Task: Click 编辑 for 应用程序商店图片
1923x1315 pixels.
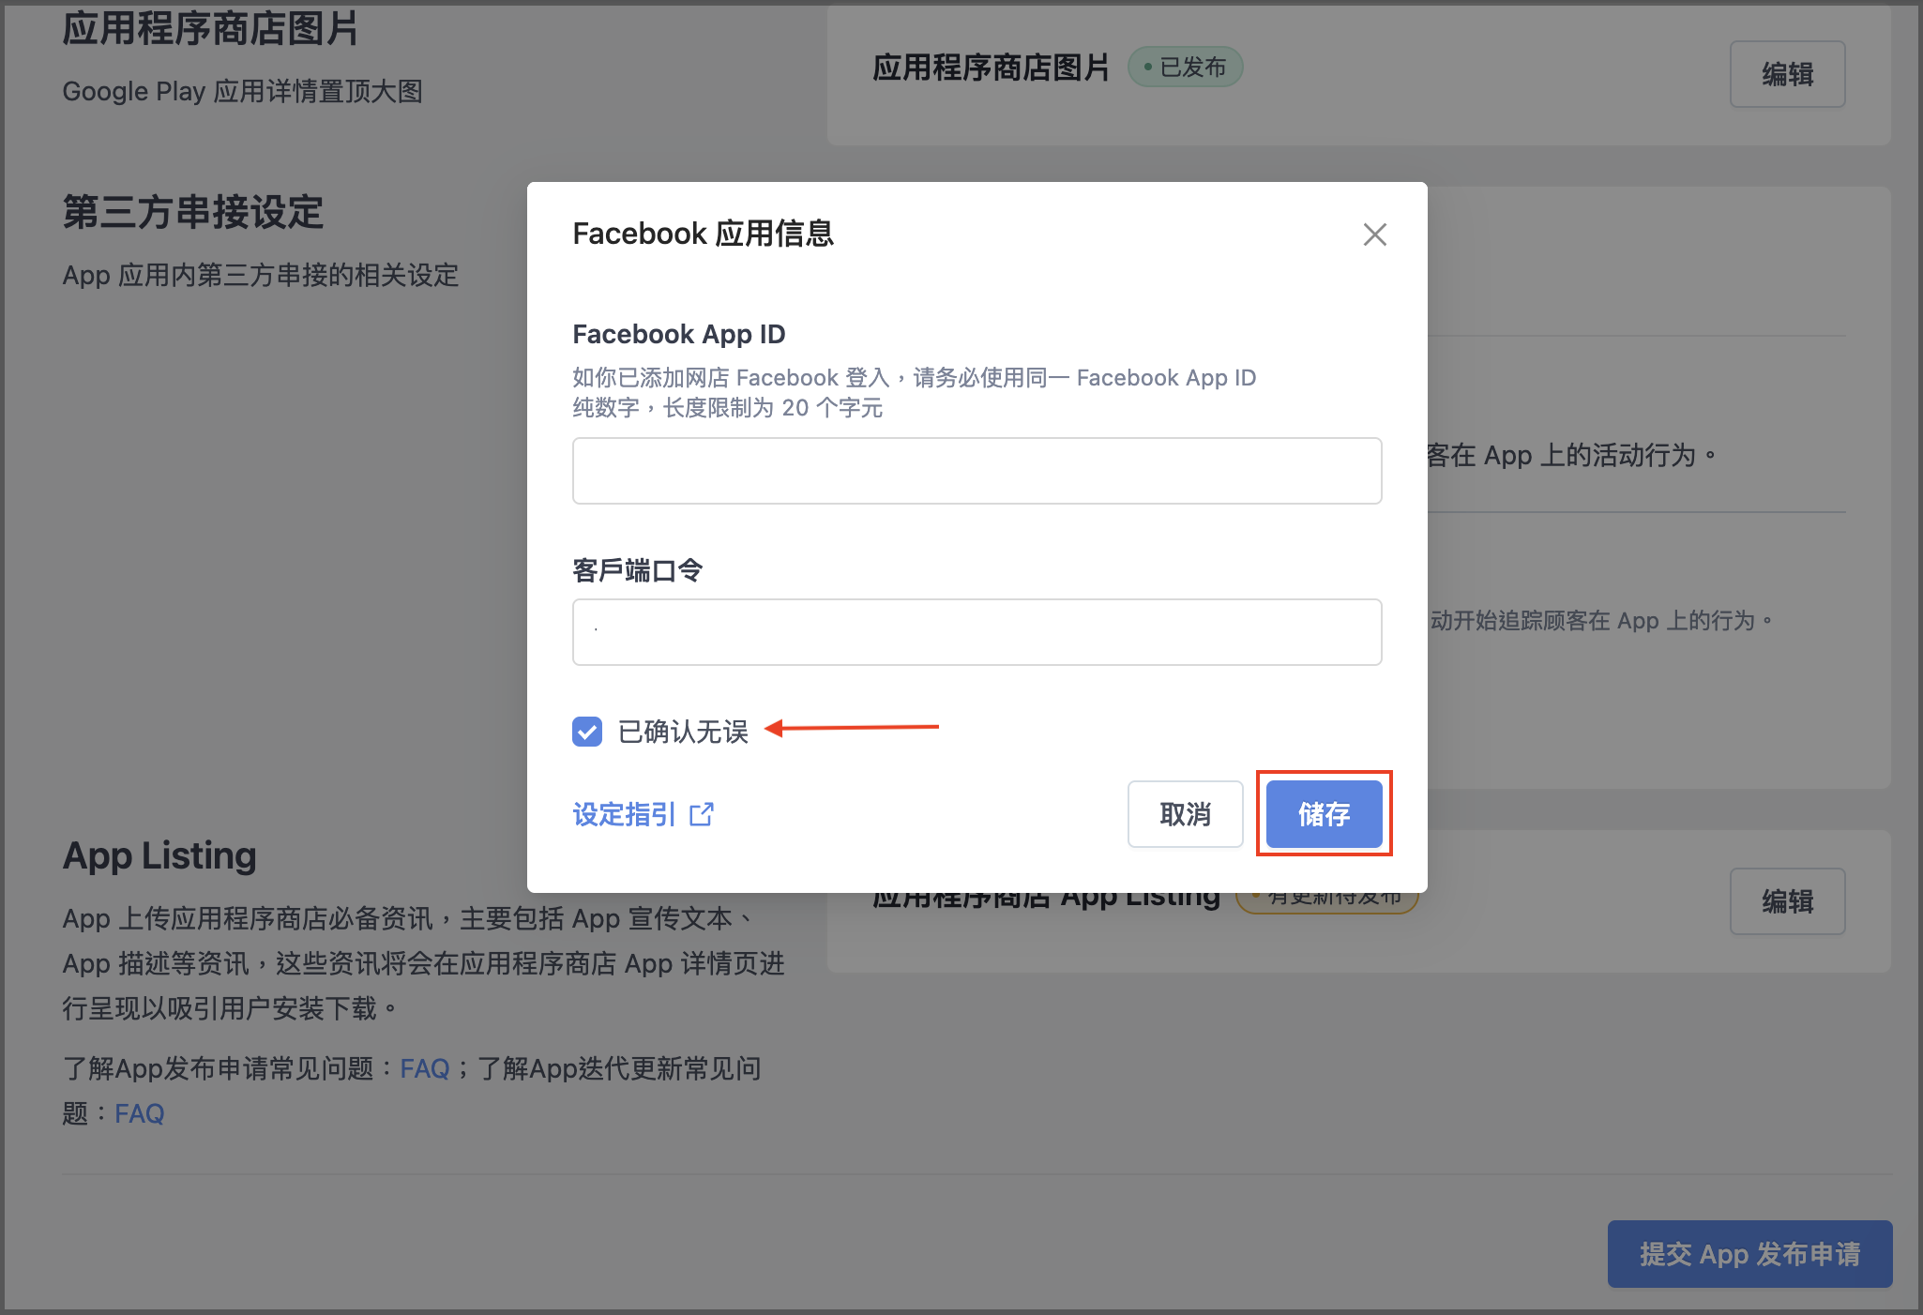Action: coord(1787,74)
